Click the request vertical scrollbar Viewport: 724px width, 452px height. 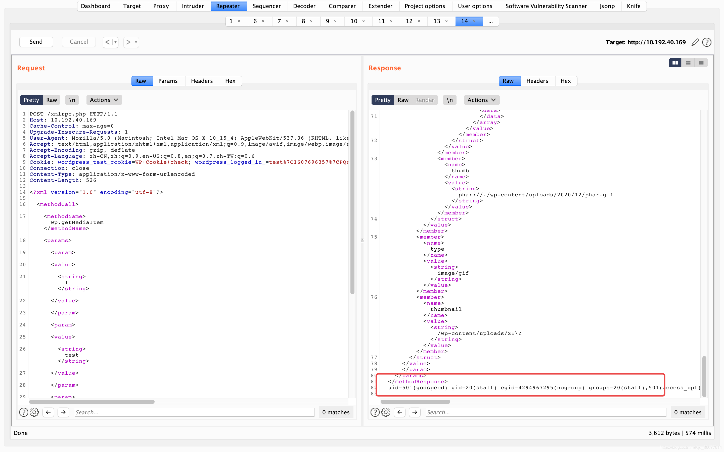pos(352,202)
